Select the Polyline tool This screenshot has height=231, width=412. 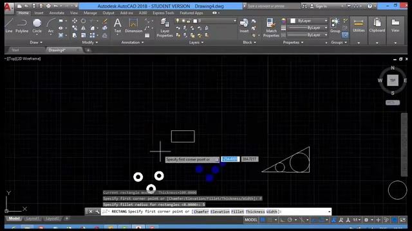[22, 26]
